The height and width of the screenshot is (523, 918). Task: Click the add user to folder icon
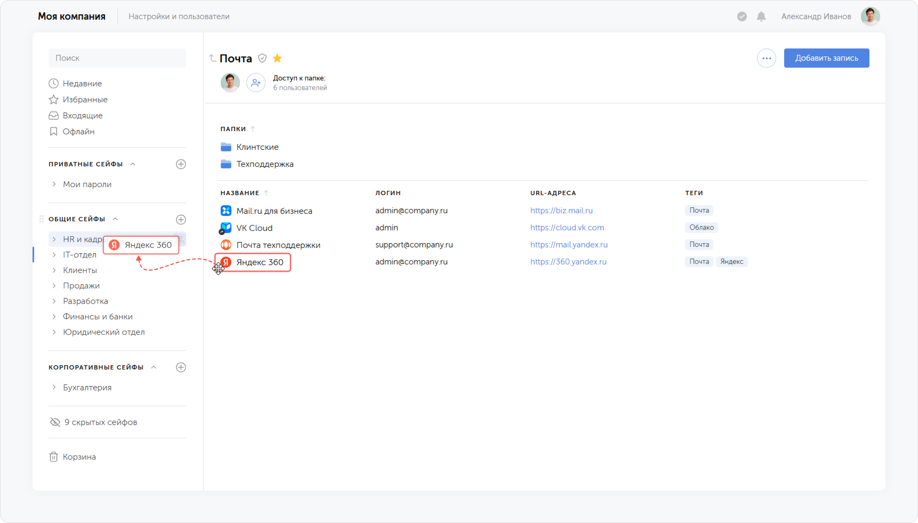[x=256, y=83]
